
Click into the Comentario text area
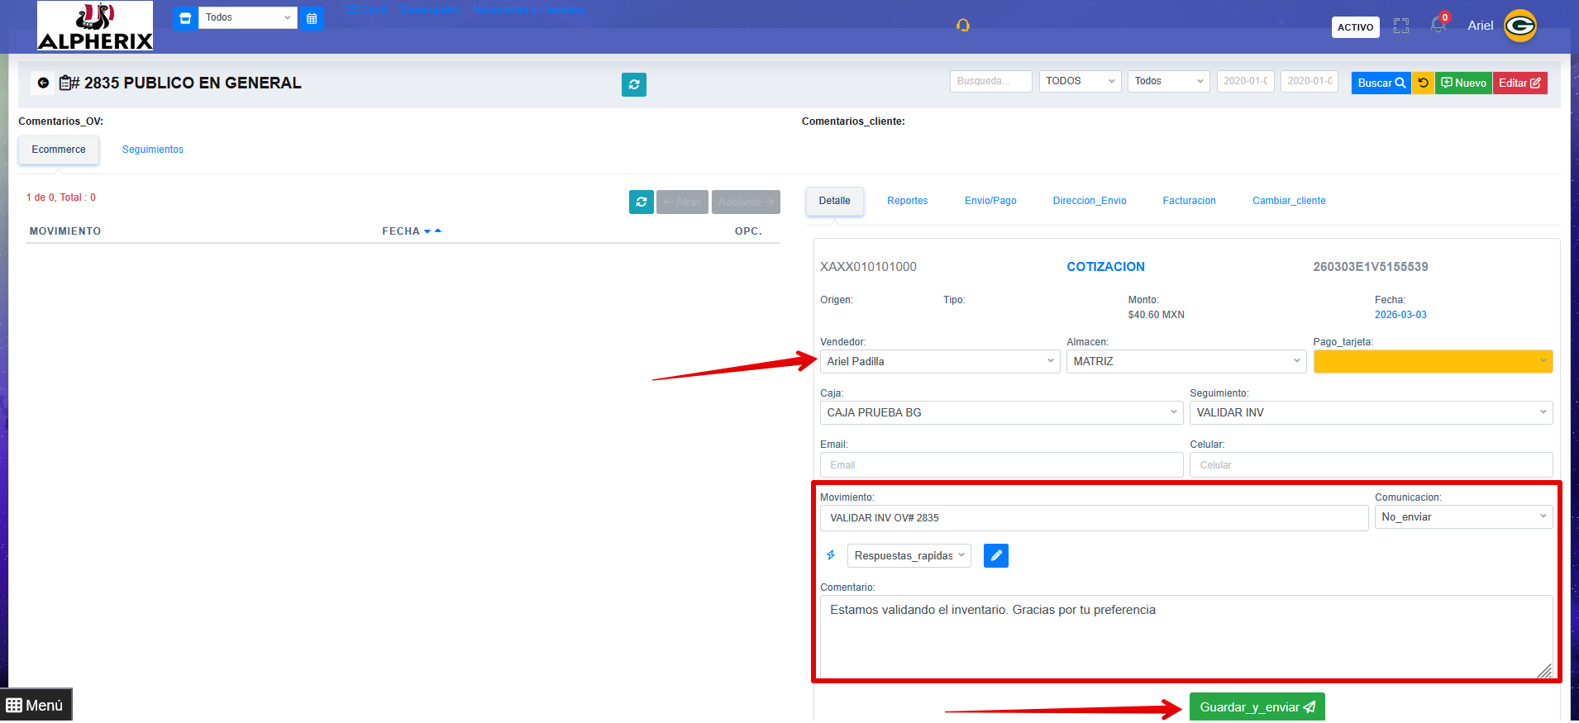(1185, 636)
